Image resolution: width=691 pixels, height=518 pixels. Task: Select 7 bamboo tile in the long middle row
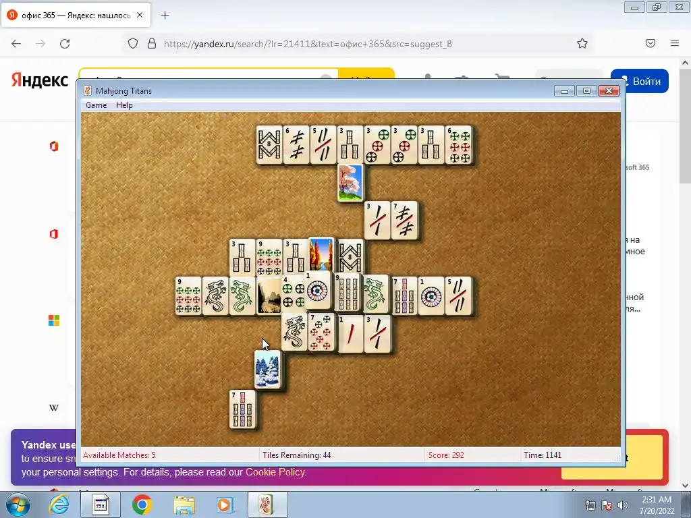[x=405, y=296]
